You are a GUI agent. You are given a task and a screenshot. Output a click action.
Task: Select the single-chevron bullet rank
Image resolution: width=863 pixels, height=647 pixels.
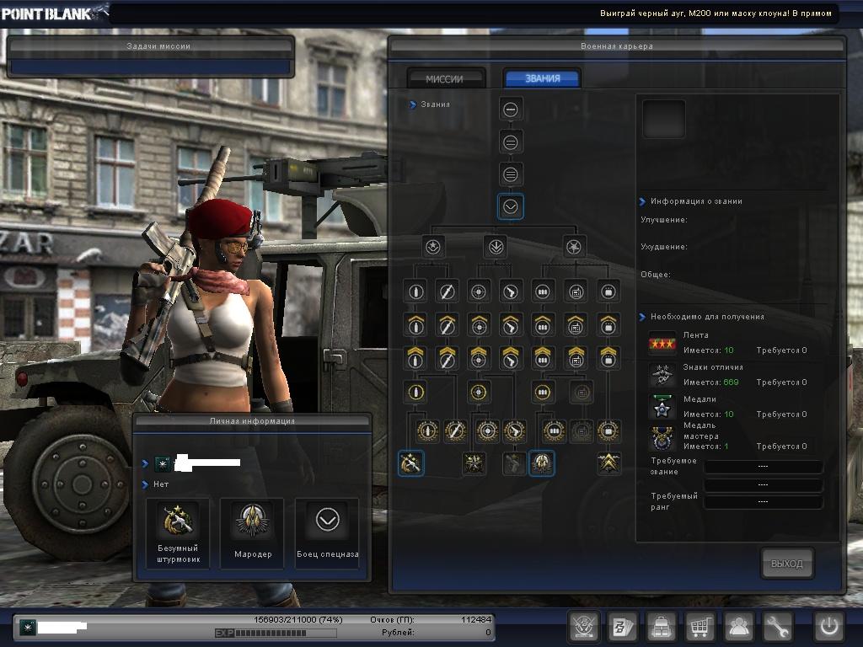[x=415, y=324]
